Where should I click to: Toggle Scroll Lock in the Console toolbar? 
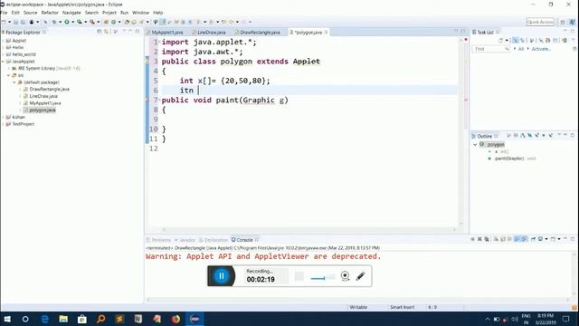click(x=503, y=239)
